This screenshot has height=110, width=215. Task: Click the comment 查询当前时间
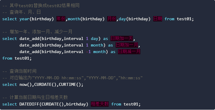click(x=19, y=72)
